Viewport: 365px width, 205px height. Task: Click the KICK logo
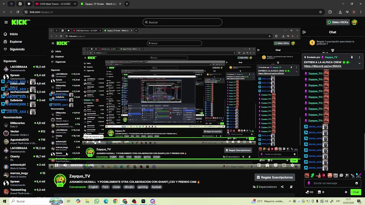point(21,22)
